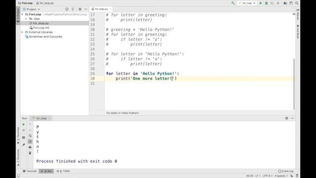Hide the Project panel with minus icon
316x178 pixels.
click(85, 9)
